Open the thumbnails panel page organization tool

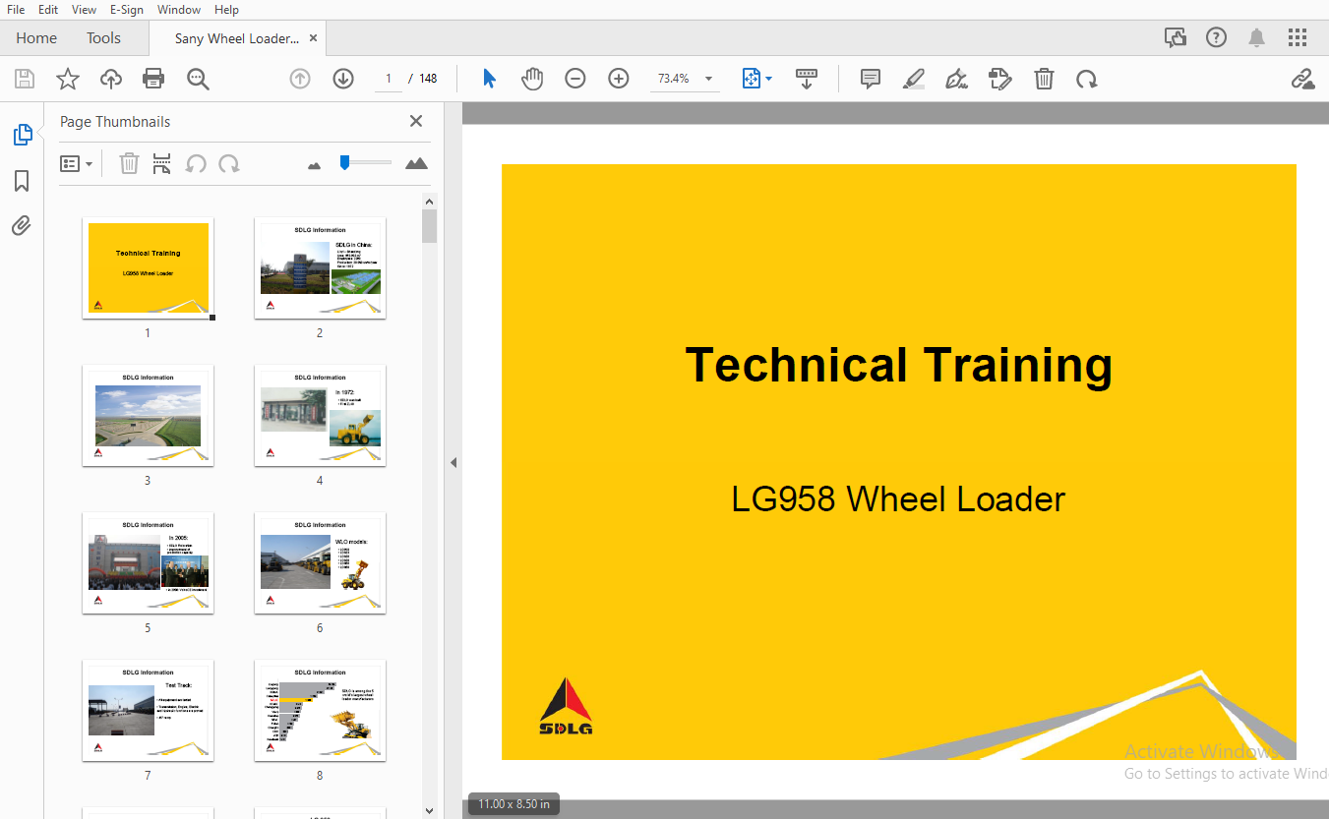pyautogui.click(x=162, y=164)
